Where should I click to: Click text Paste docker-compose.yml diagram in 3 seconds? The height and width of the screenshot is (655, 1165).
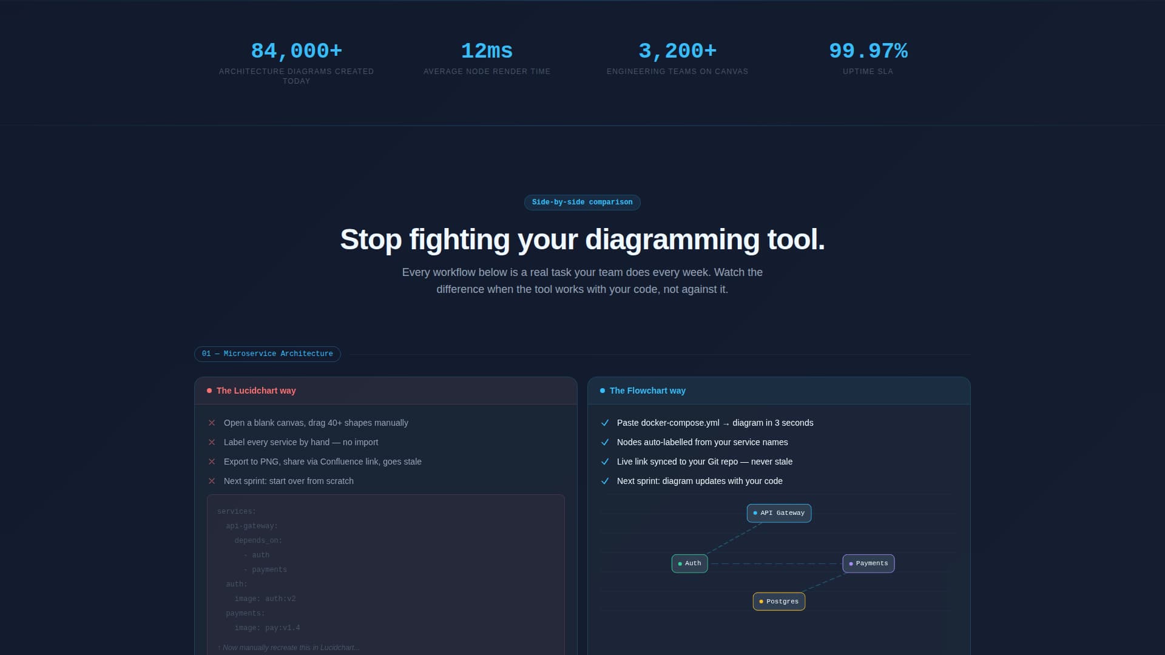(x=715, y=423)
